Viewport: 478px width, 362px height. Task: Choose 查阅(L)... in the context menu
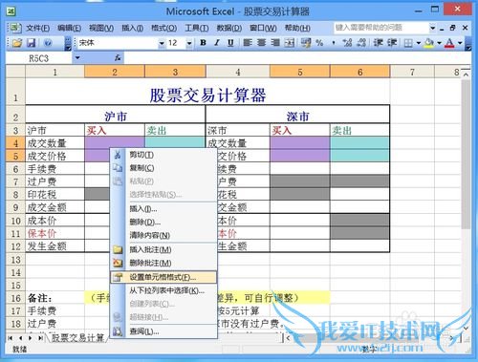click(163, 331)
